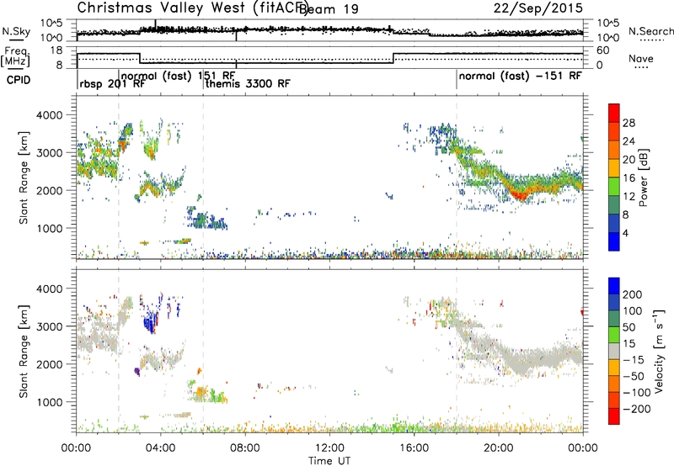Click the gray -15 to 15 velocity segment

614,351
